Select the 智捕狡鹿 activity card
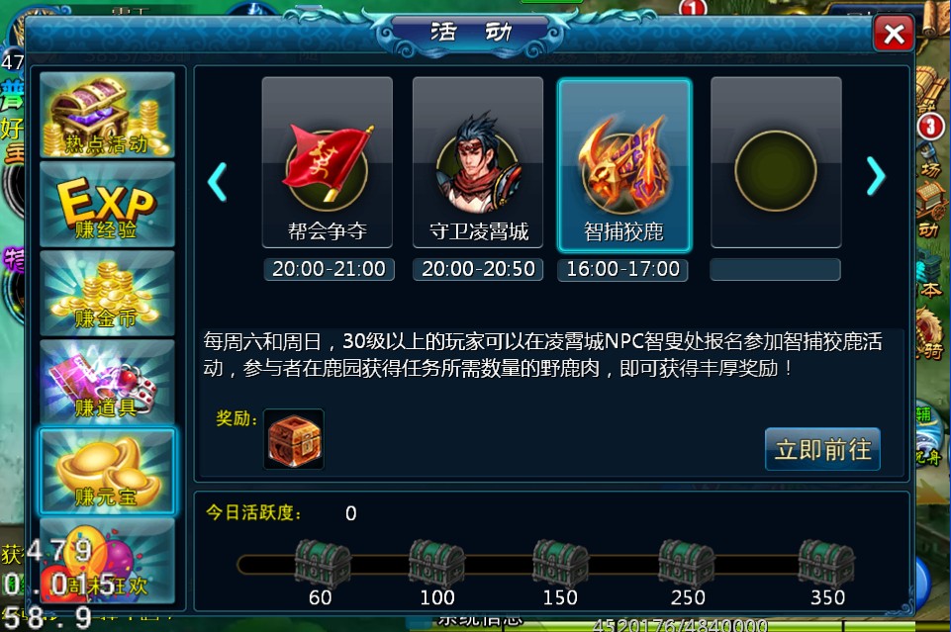The height and width of the screenshot is (632, 951). click(x=624, y=165)
